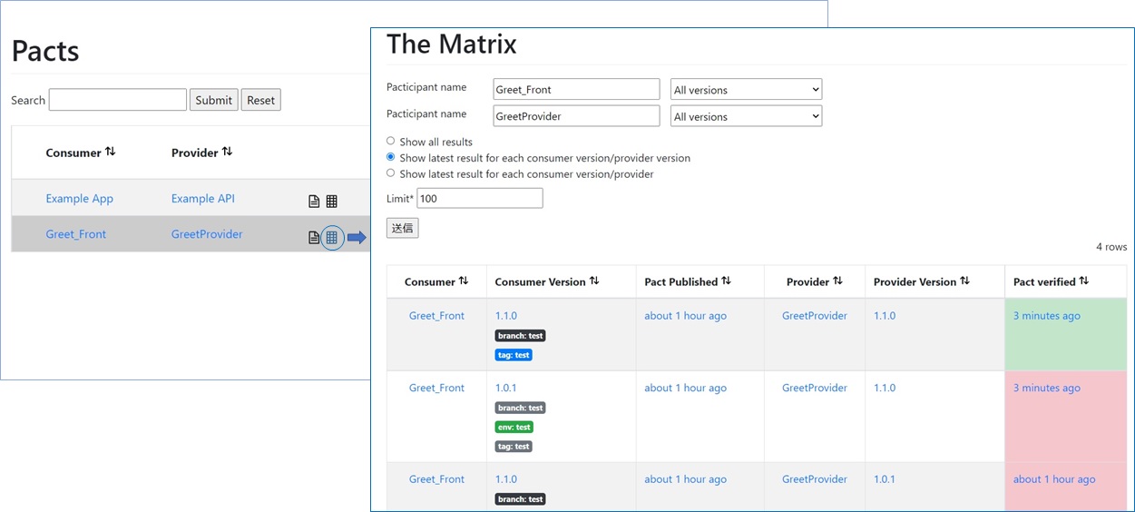1135x512 pixels.
Task: Sort Pacts list by Consumer arrows icon
Action: click(111, 152)
